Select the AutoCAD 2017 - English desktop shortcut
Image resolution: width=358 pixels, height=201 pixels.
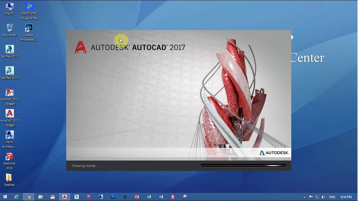[x=10, y=118]
